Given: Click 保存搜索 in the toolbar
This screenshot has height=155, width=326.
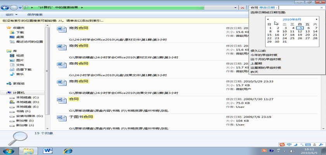Looking at the screenshot, I should point(35,15).
